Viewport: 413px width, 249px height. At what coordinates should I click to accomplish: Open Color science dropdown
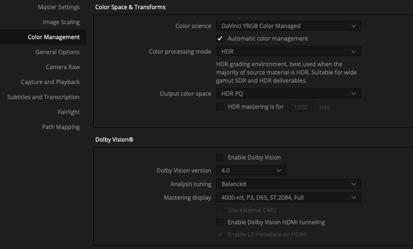pyautogui.click(x=288, y=26)
